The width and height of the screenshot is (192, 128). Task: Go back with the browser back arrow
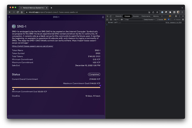point(10,12)
